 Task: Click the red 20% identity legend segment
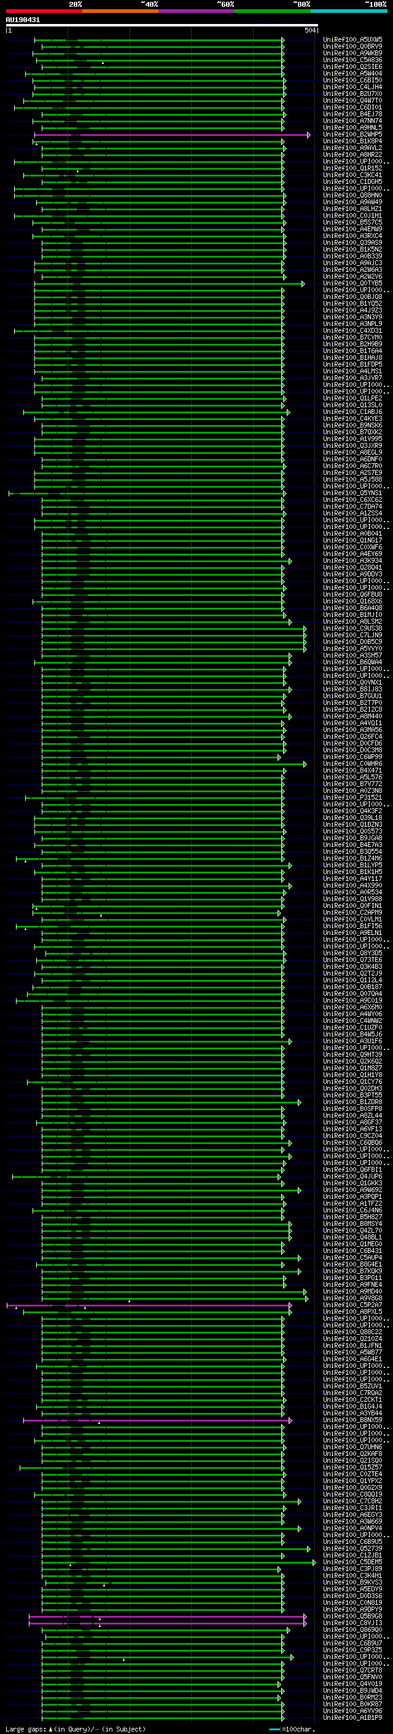44,11
